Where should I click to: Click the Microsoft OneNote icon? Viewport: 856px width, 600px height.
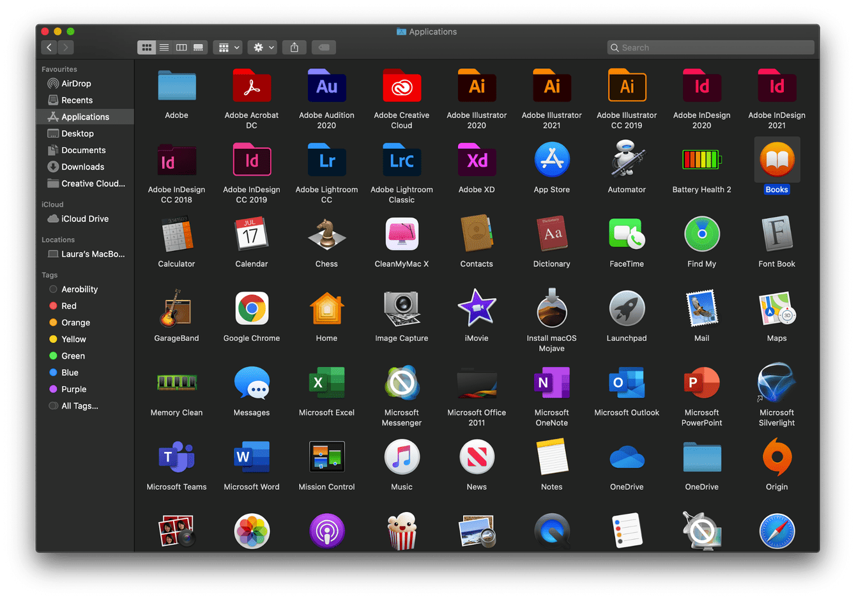tap(552, 383)
